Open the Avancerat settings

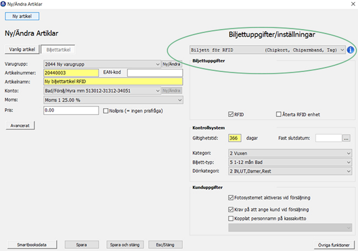tap(20, 125)
